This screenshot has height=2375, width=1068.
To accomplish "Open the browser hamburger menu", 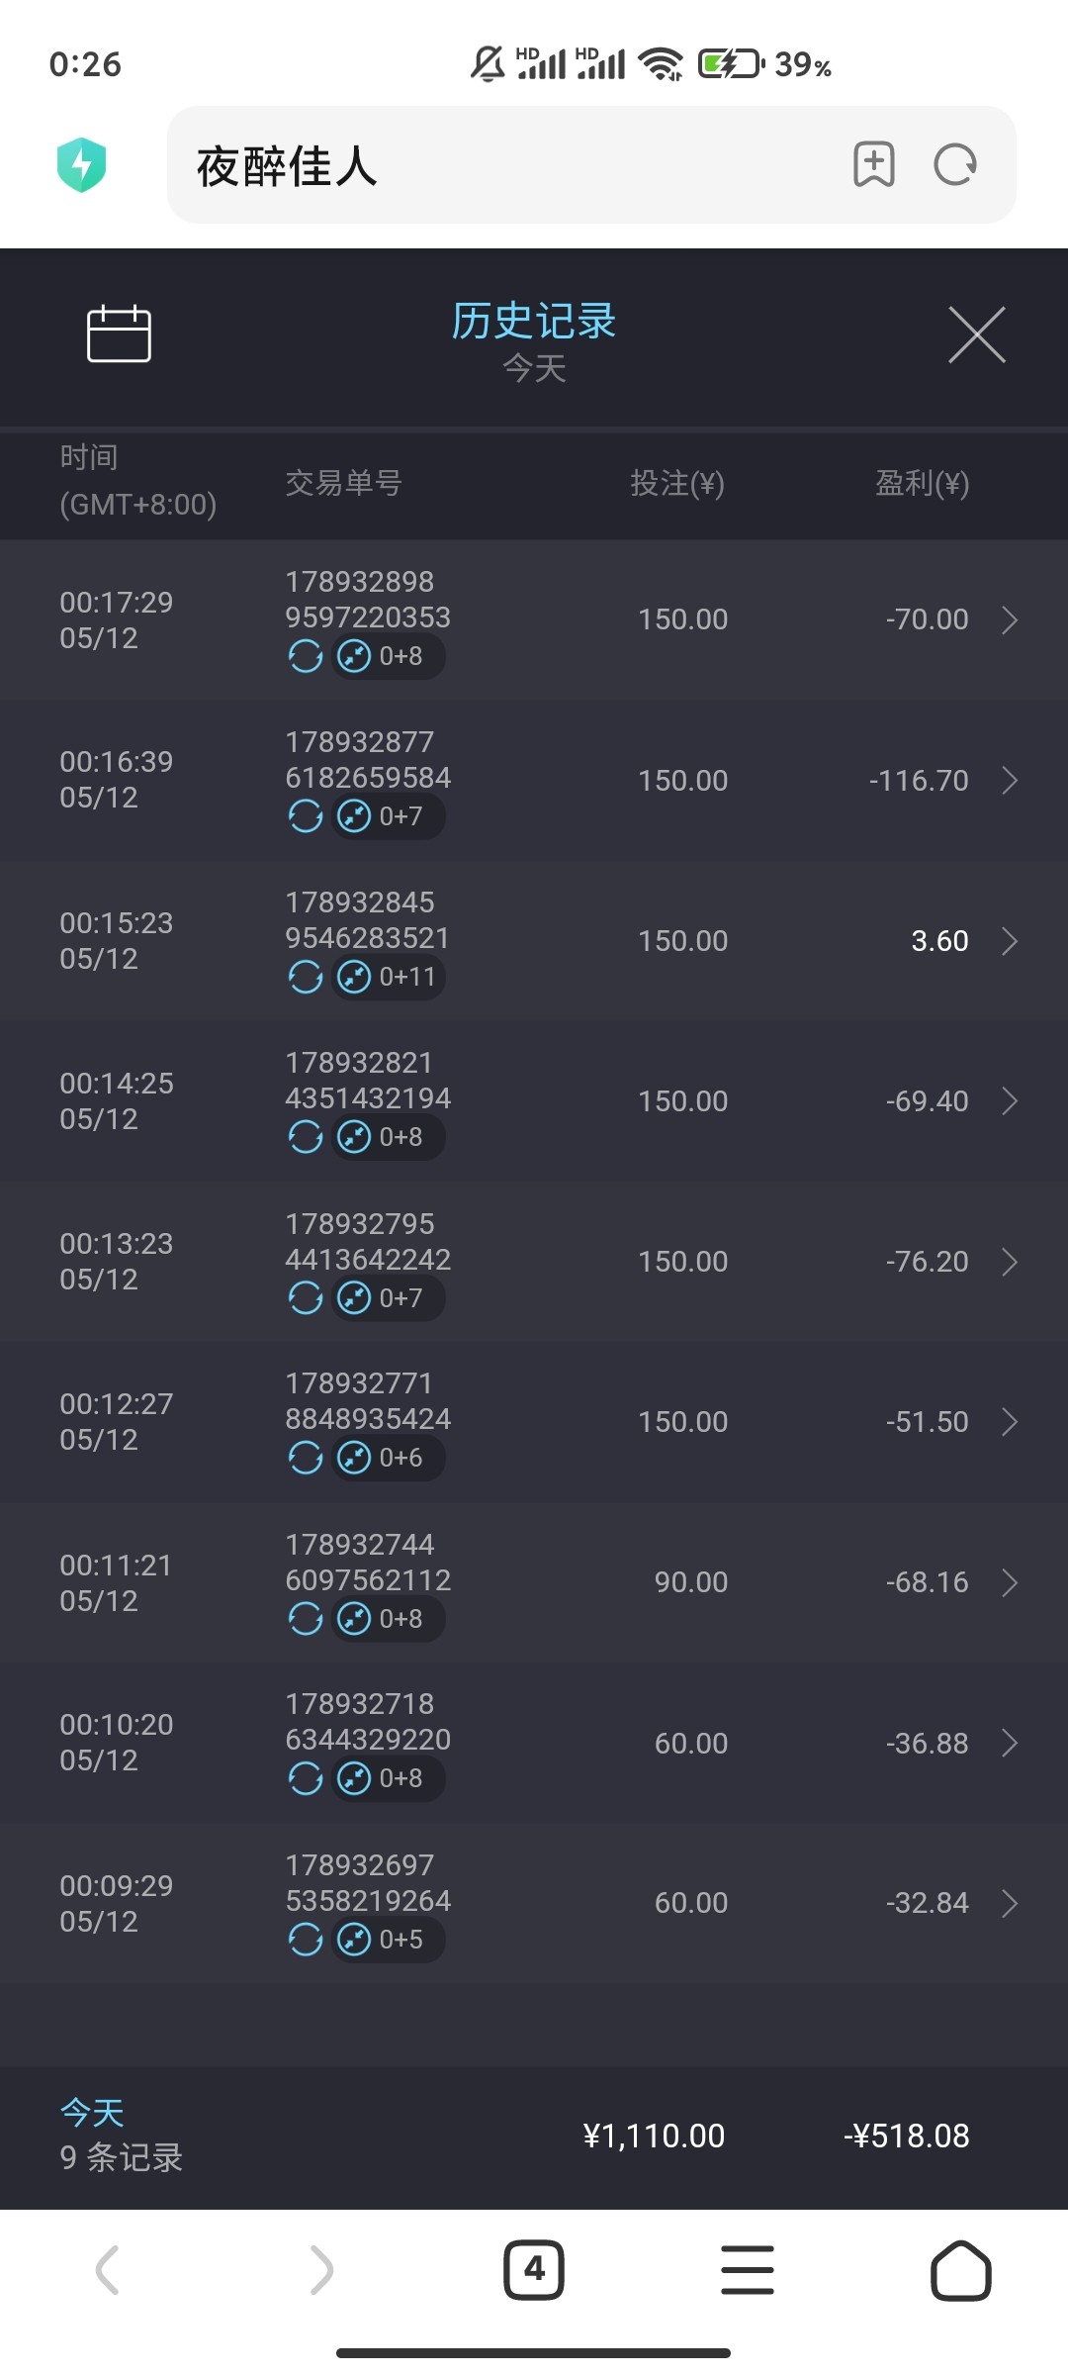I will click(748, 2269).
